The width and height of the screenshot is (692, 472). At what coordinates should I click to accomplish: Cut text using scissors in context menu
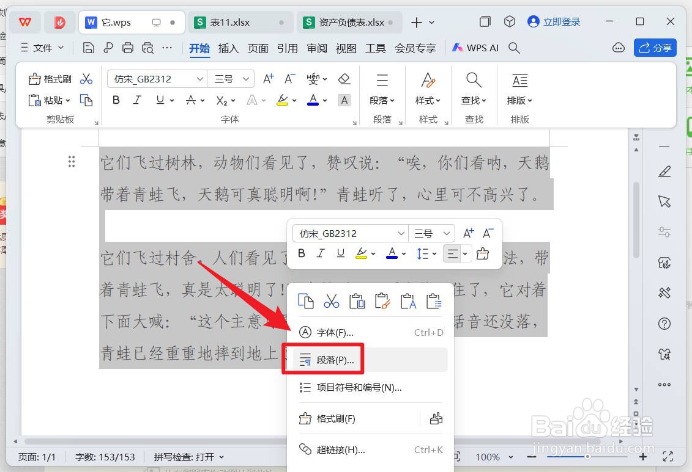331,300
